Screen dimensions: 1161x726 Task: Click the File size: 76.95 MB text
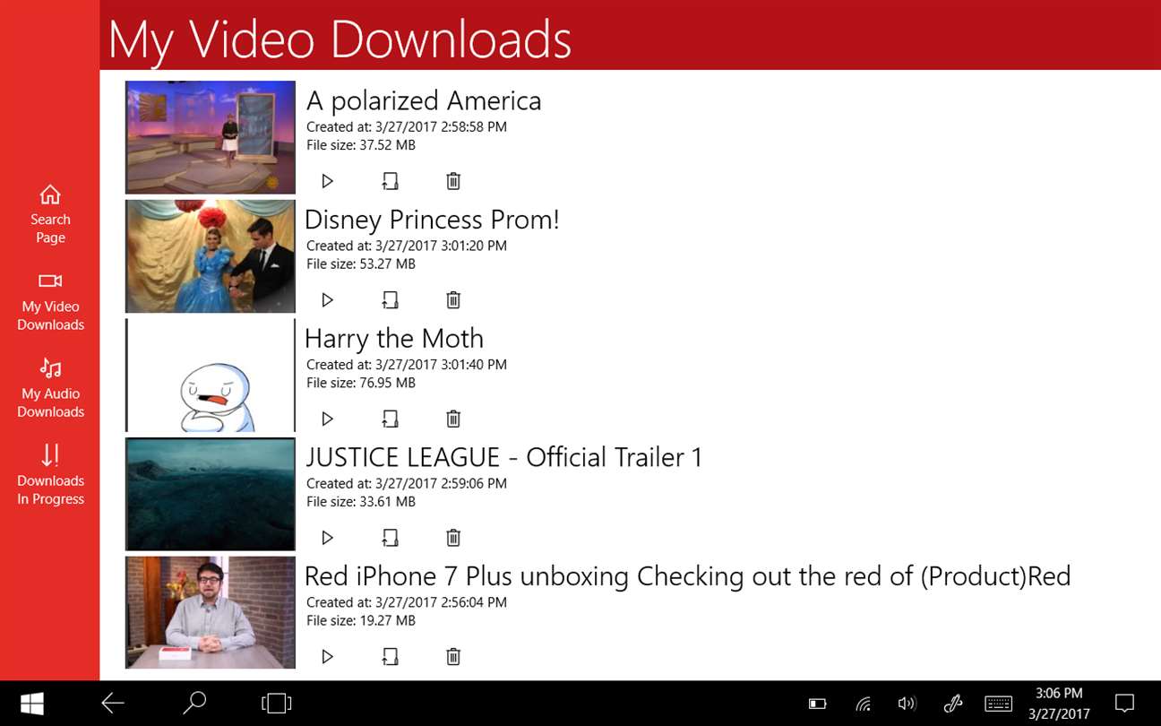(x=361, y=383)
